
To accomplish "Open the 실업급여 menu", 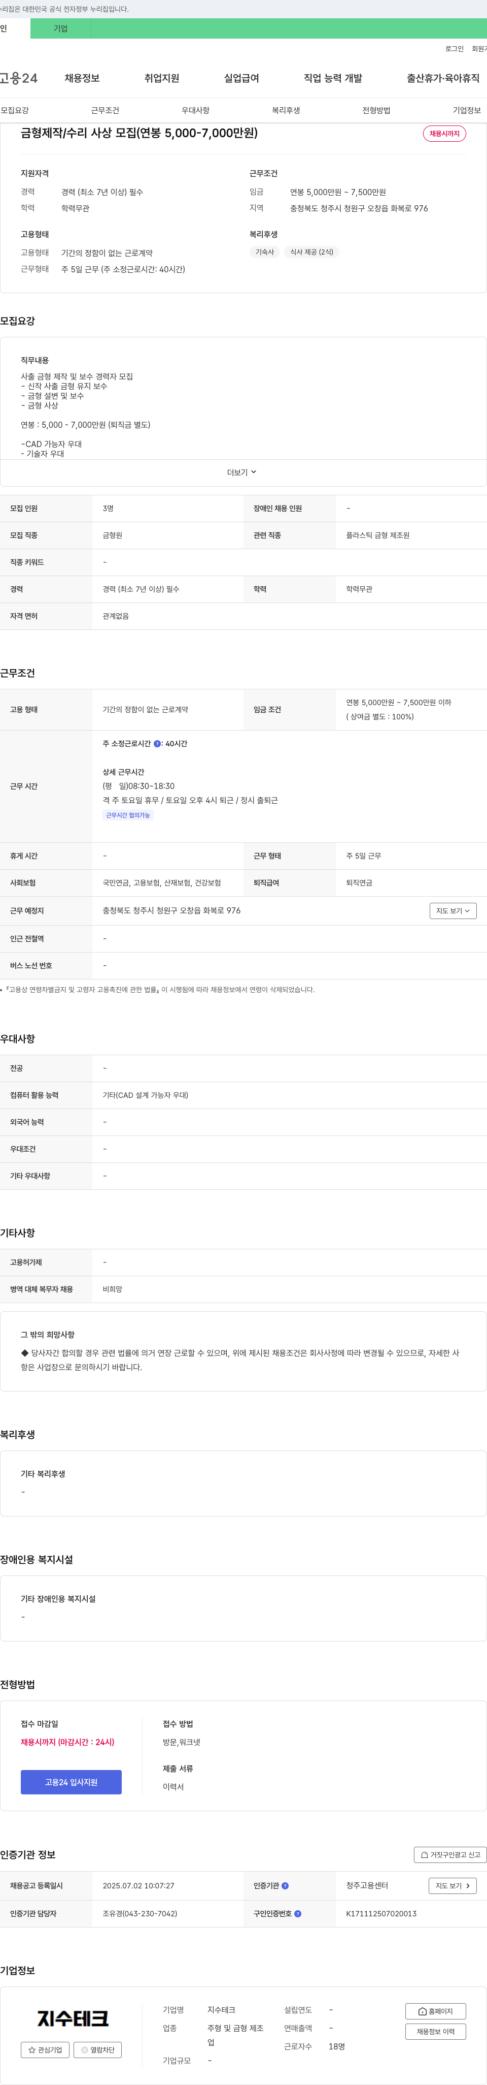I will [241, 78].
